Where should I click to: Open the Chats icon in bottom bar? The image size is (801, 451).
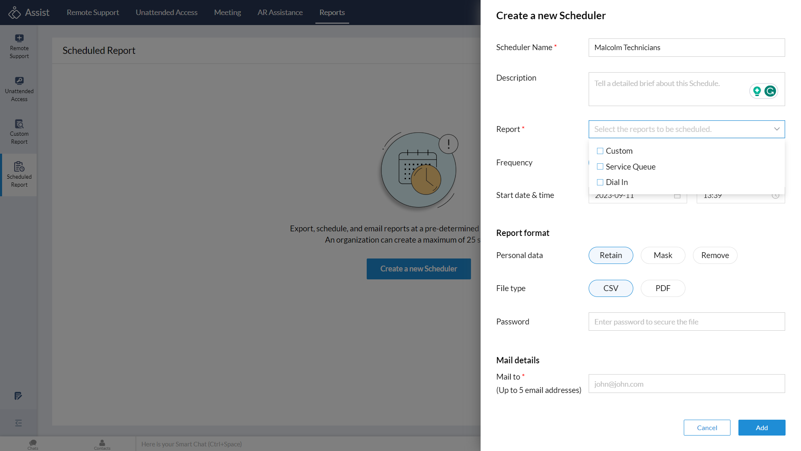pos(33,444)
